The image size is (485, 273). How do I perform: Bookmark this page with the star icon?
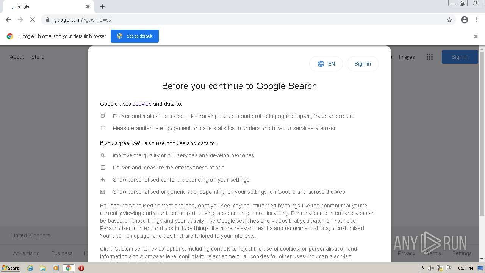449,20
